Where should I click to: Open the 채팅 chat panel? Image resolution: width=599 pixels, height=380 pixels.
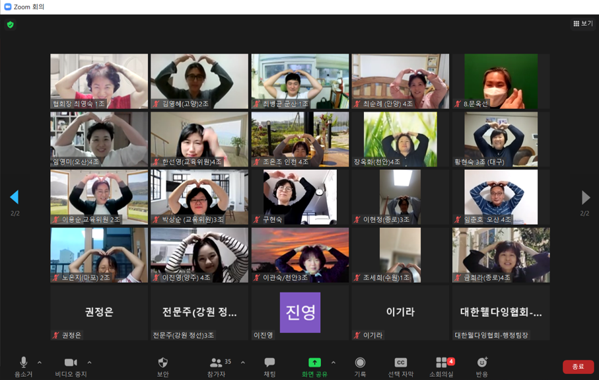(269, 363)
